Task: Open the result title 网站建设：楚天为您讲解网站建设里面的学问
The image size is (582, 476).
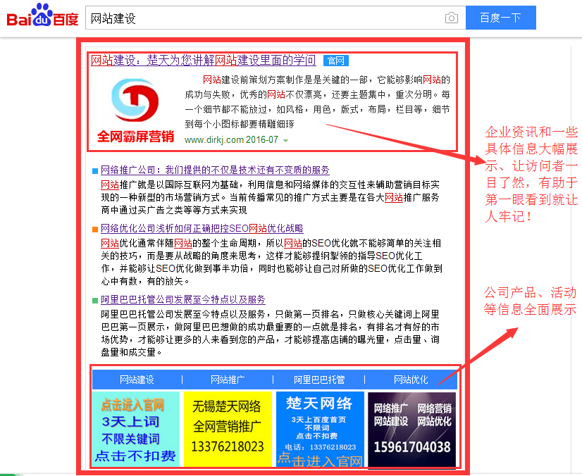Action: (204, 60)
